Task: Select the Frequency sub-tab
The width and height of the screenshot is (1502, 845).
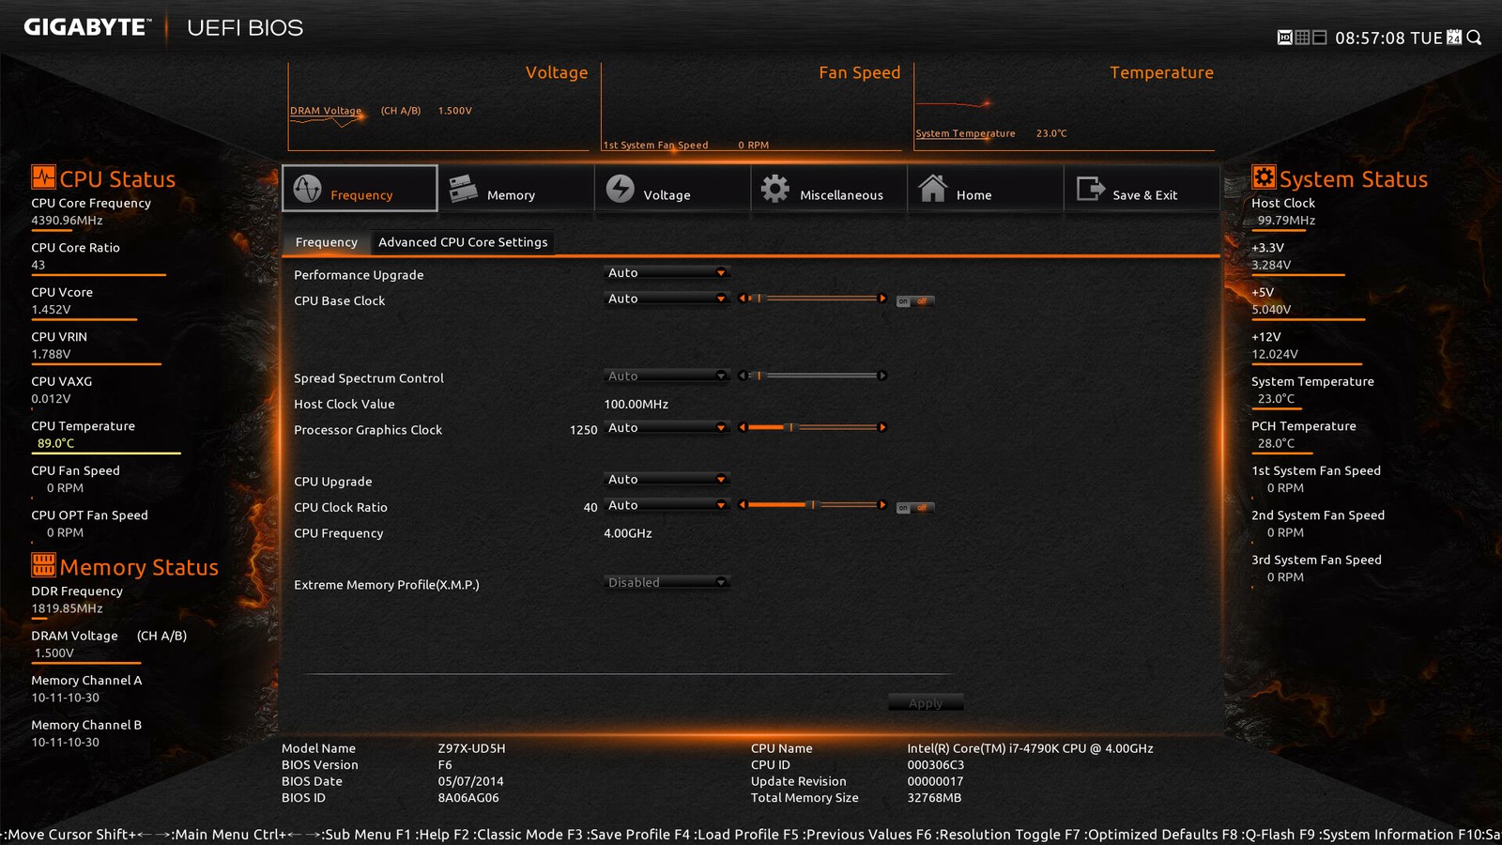Action: (x=326, y=242)
